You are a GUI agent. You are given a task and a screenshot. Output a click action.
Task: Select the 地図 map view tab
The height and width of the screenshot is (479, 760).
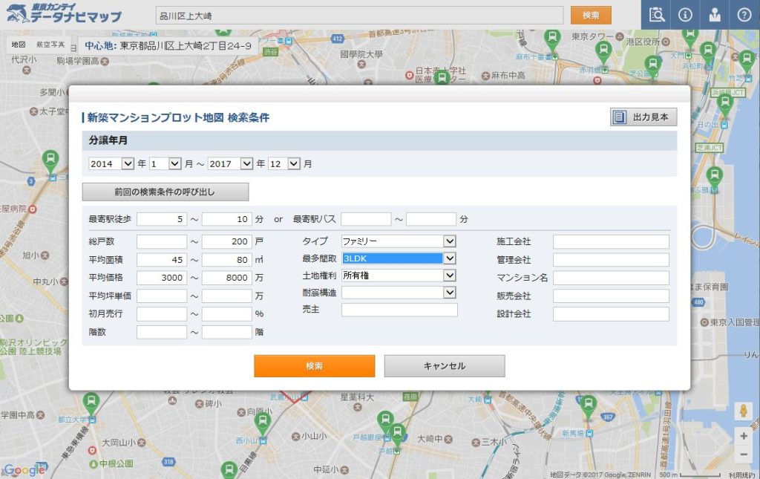tap(19, 45)
